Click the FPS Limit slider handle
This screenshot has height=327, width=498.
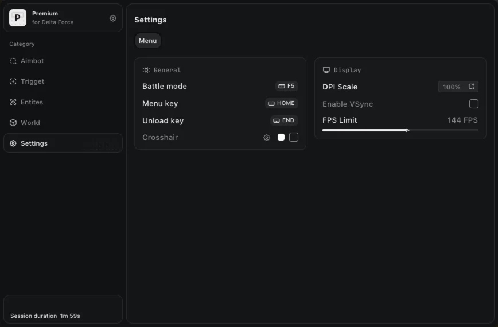tap(407, 130)
